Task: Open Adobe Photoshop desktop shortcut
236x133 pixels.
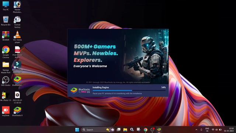Action: click(17, 7)
